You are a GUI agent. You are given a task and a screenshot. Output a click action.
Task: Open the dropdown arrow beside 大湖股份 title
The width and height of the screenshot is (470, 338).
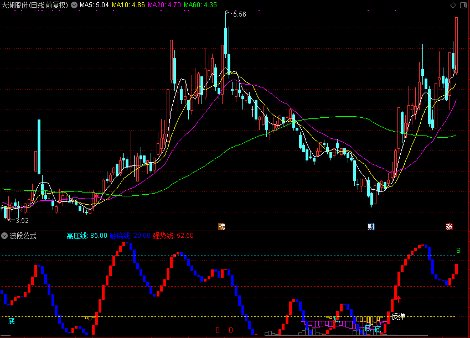[x=74, y=5]
